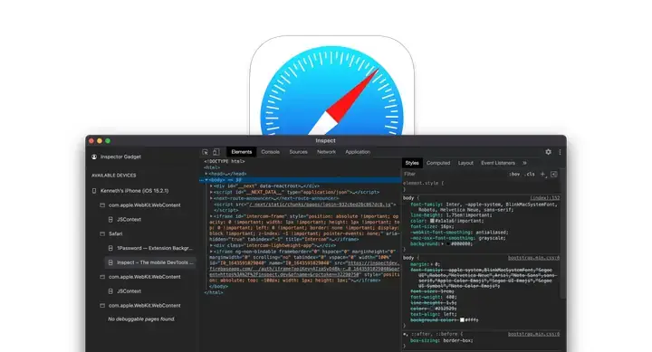Focus the styles Filter input field
This screenshot has height=352, width=652.
[x=454, y=174]
